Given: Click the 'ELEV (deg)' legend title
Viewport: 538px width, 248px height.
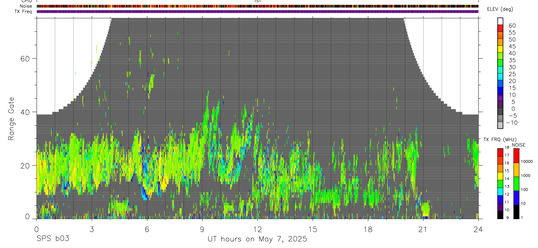Looking at the screenshot, I should [500, 9].
